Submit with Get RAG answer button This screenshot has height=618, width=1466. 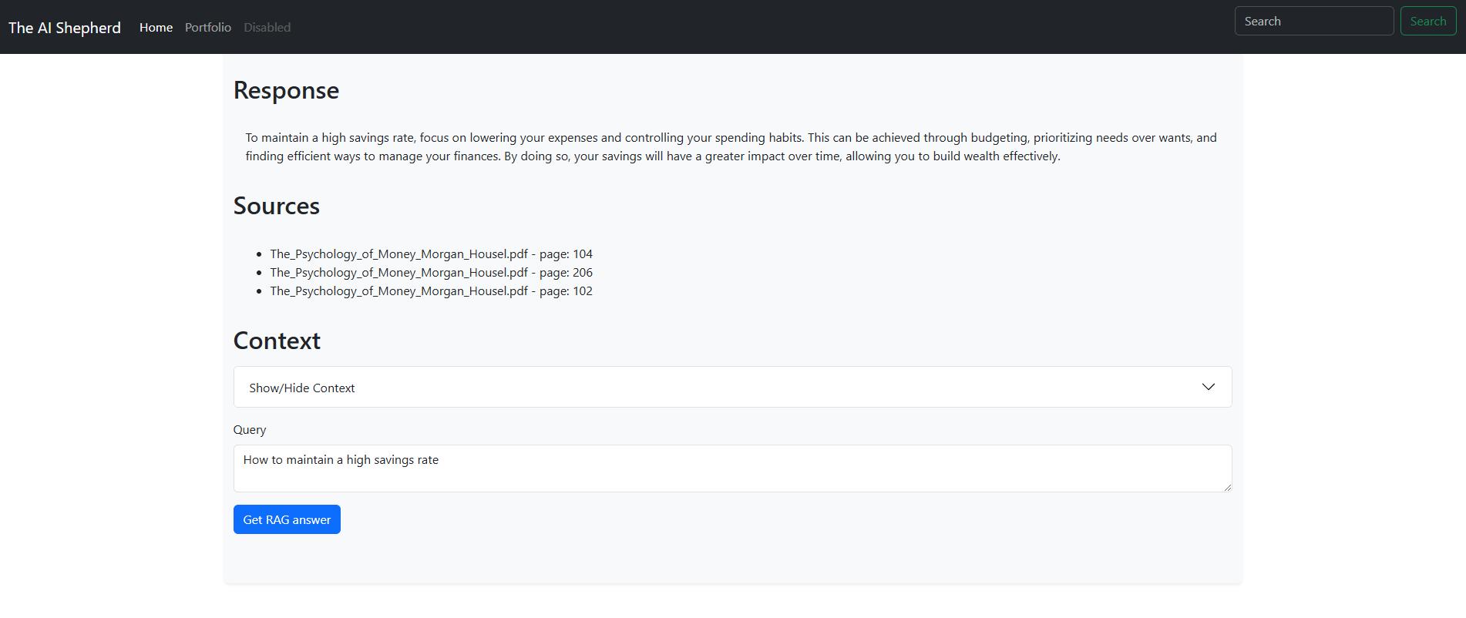tap(287, 519)
